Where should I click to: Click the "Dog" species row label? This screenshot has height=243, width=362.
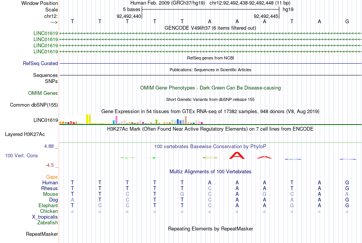[53, 200]
